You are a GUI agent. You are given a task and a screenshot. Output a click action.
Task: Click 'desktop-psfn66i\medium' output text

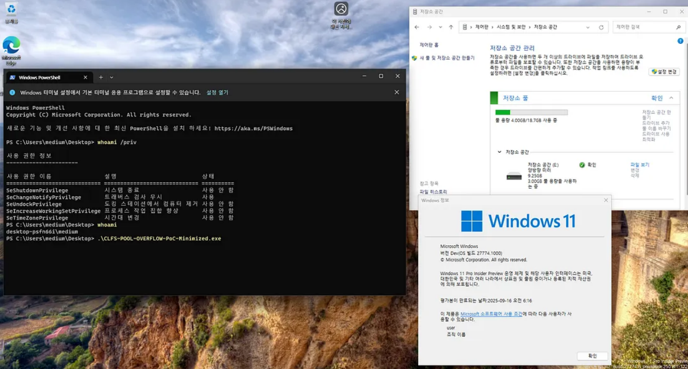pyautogui.click(x=42, y=232)
